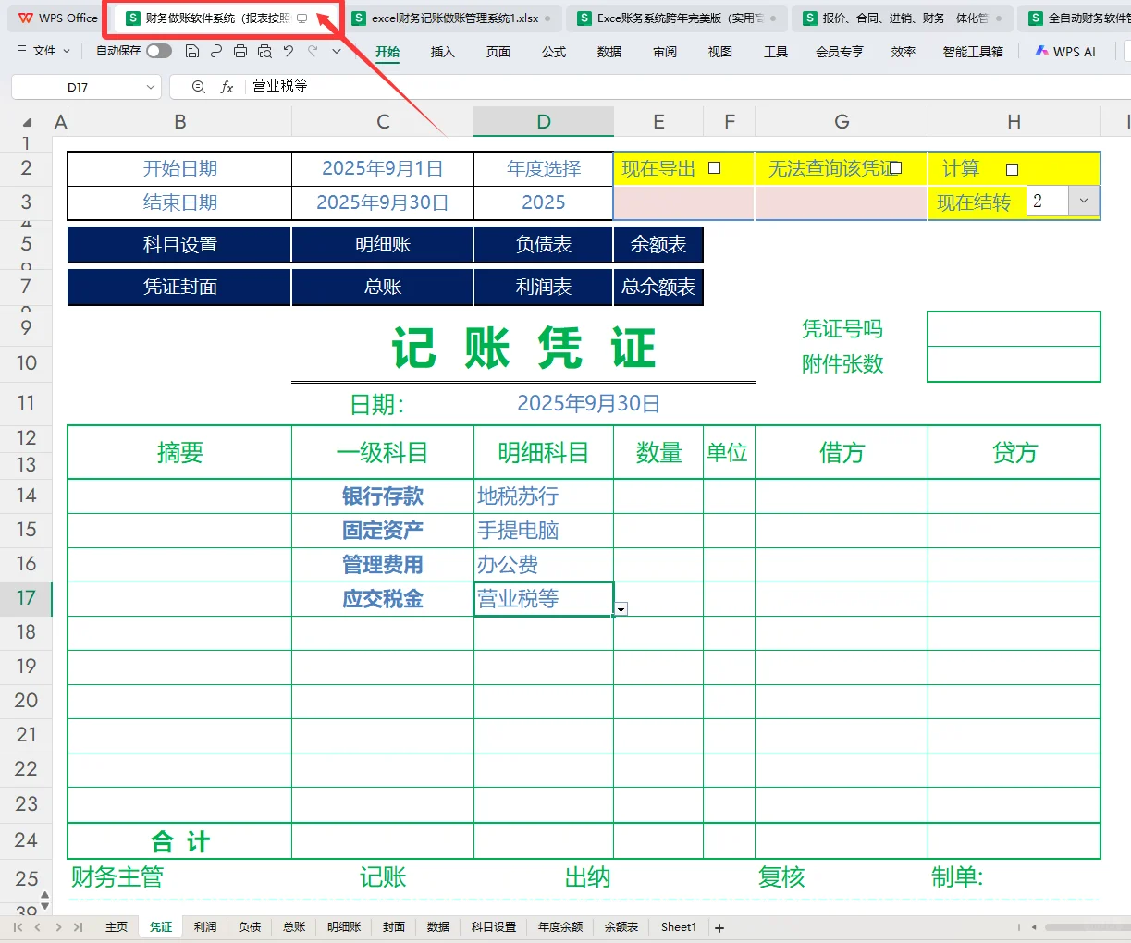Expand the Name Box dropdown showing D17

tap(153, 86)
